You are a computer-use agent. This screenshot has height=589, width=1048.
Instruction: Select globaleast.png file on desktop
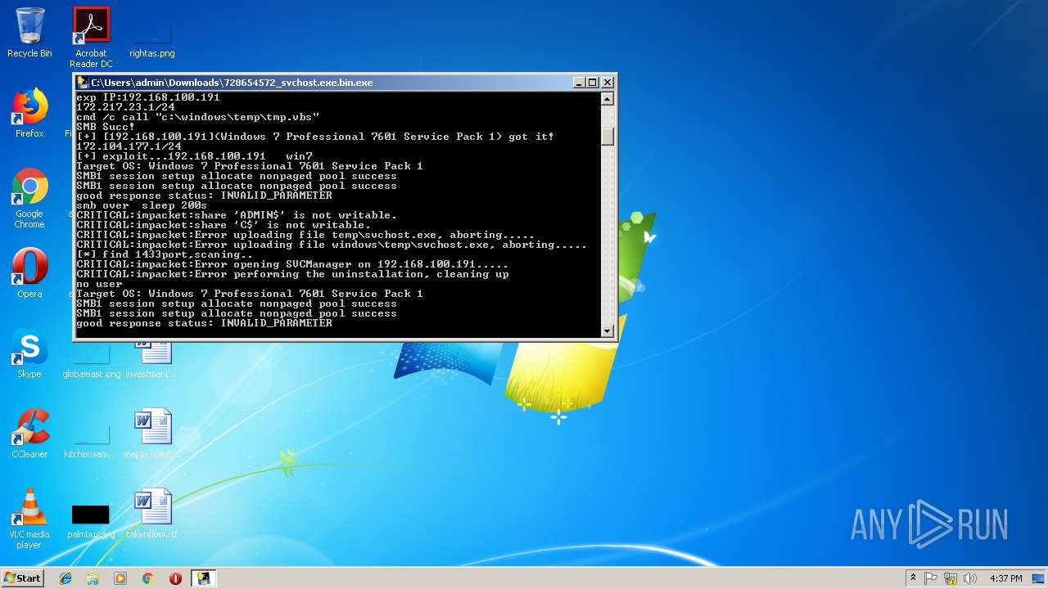point(91,363)
